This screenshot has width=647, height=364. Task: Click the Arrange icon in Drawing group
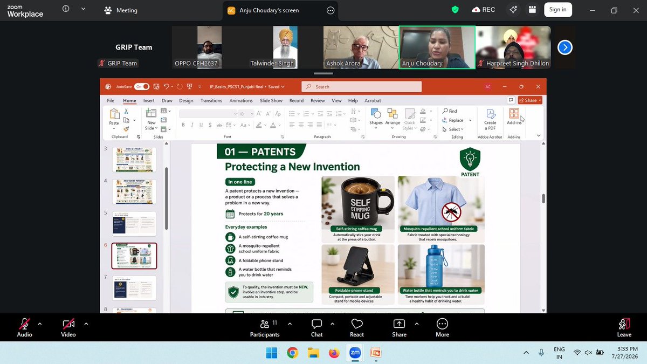point(393,114)
